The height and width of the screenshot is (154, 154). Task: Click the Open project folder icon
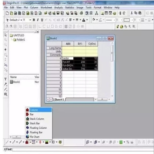(45, 13)
